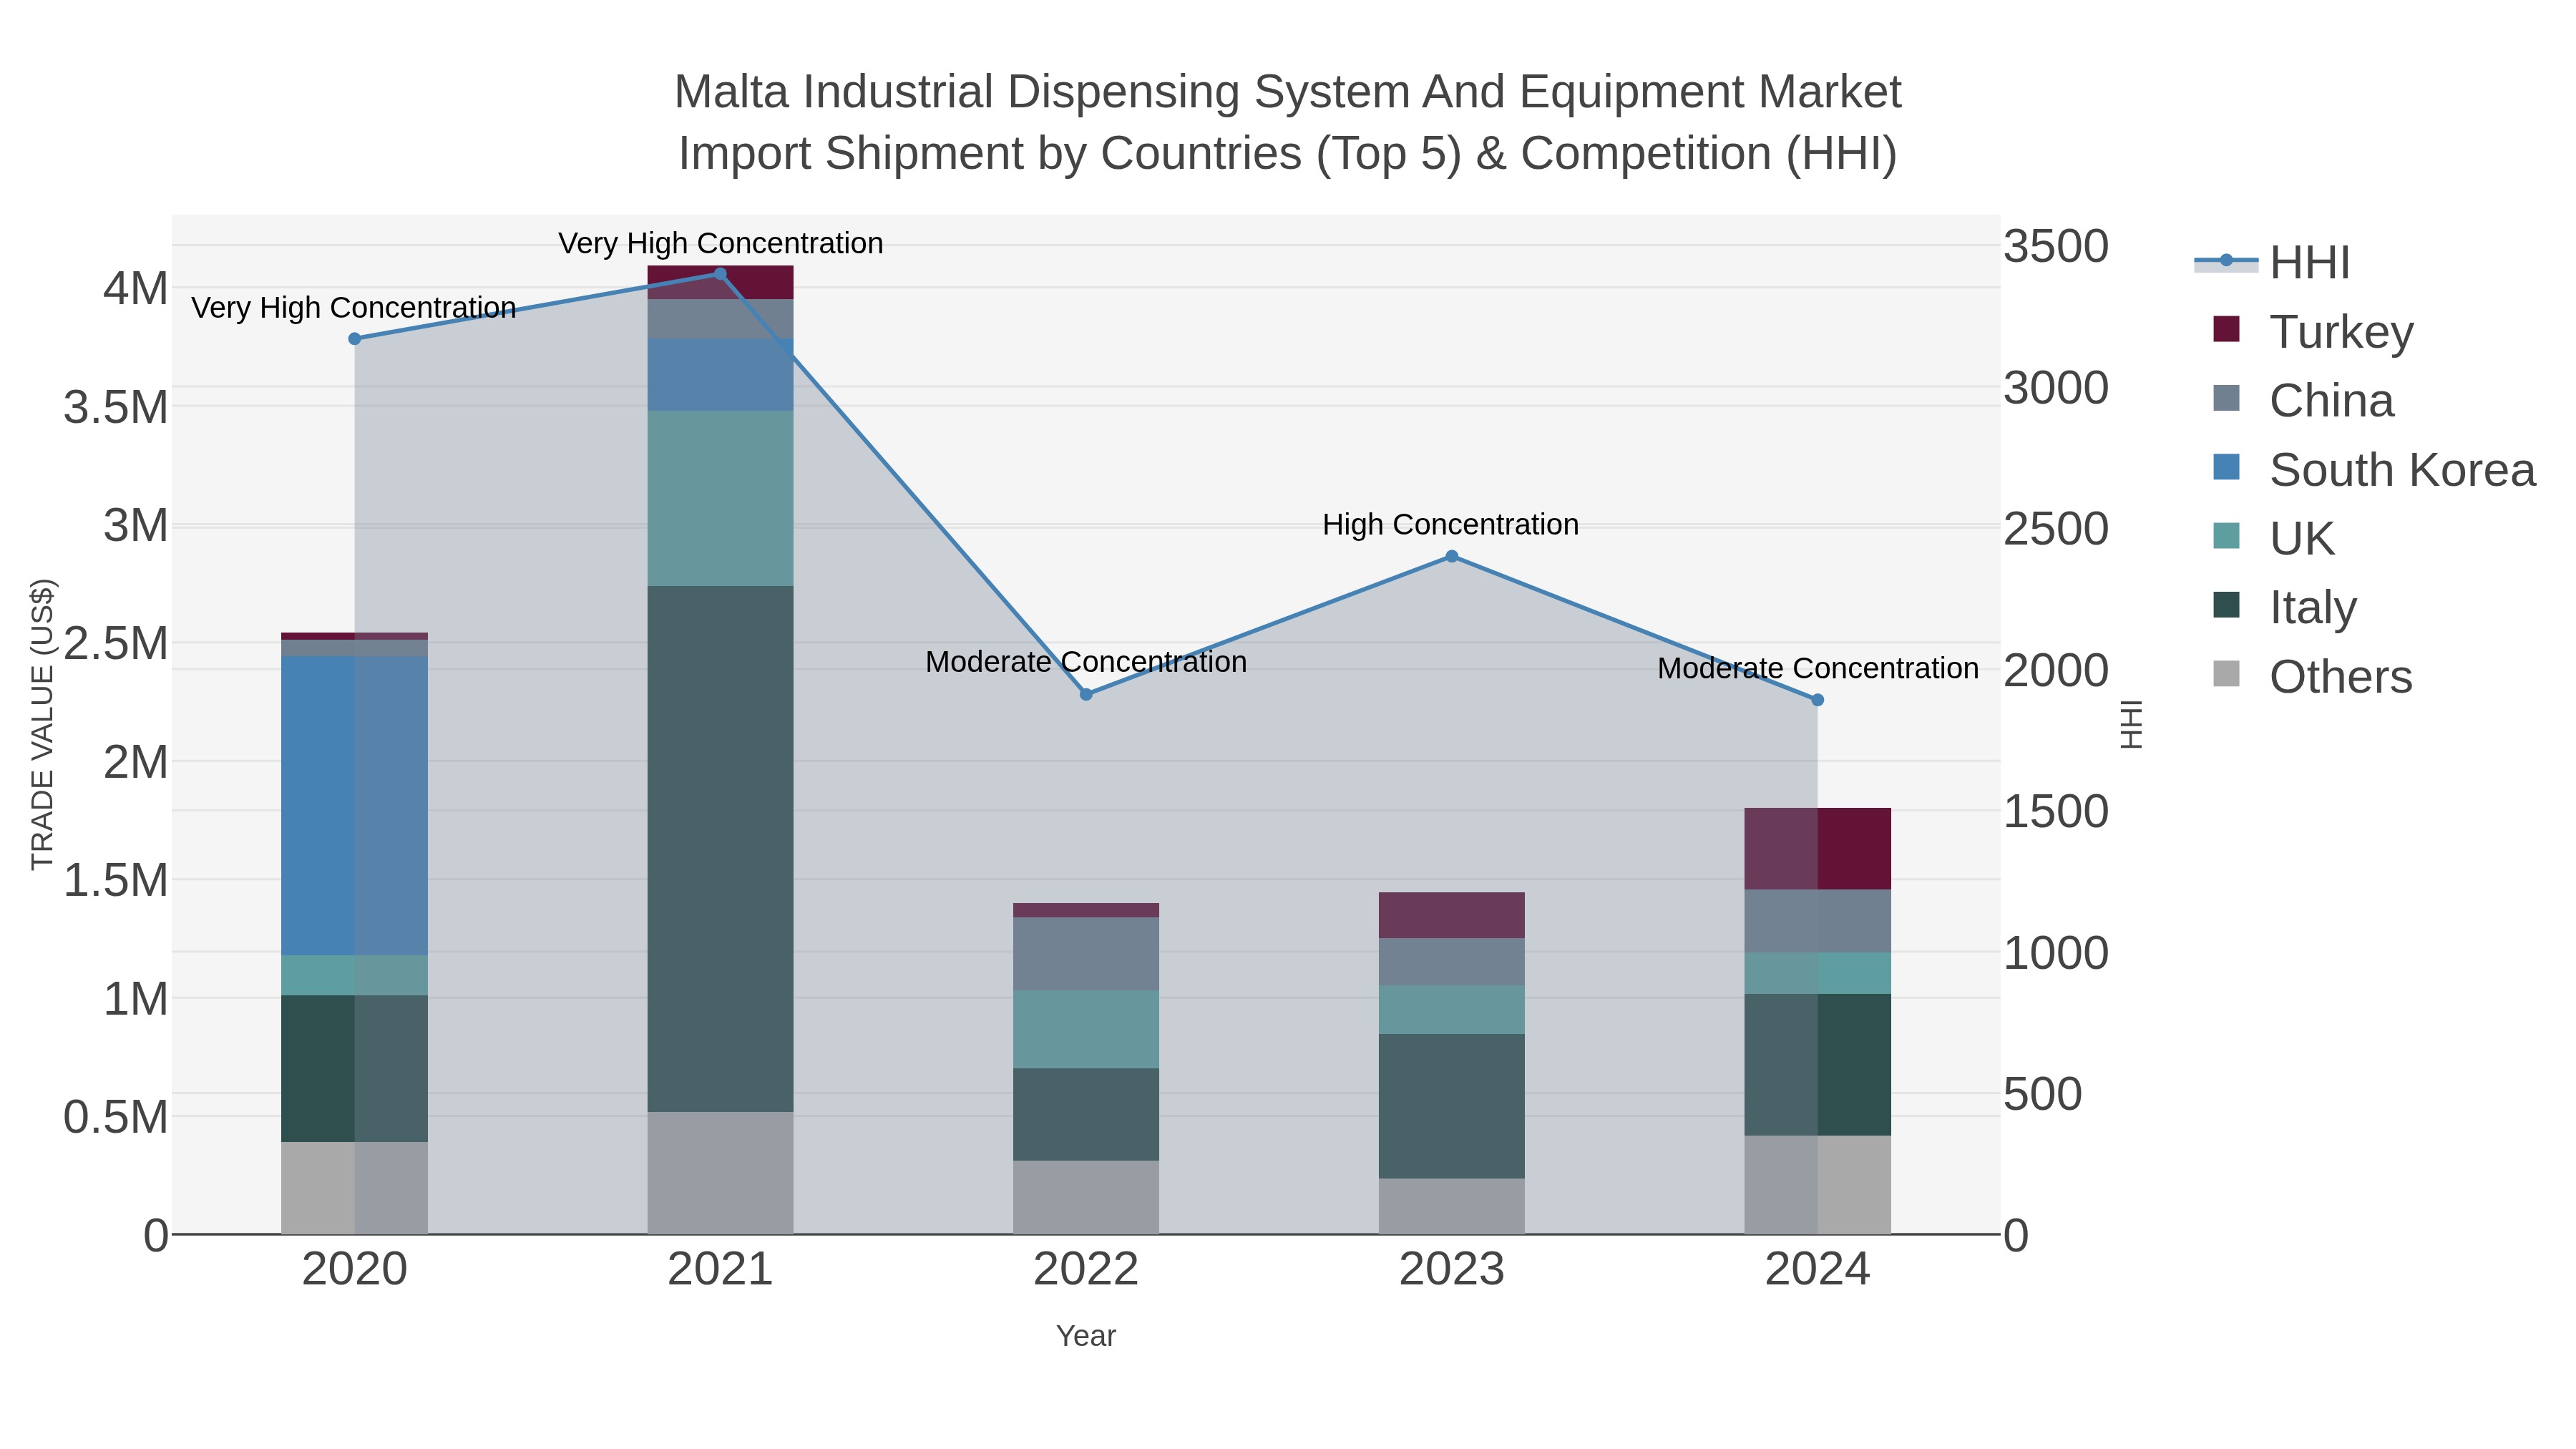The image size is (2576, 1449).
Task: Toggle UK series in the legend
Action: (2274, 538)
